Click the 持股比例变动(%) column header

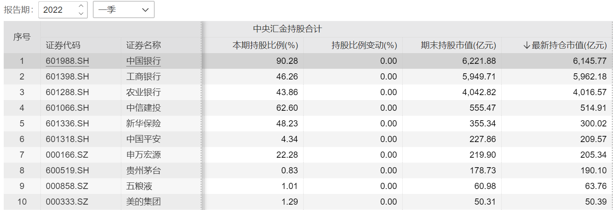tap(364, 45)
